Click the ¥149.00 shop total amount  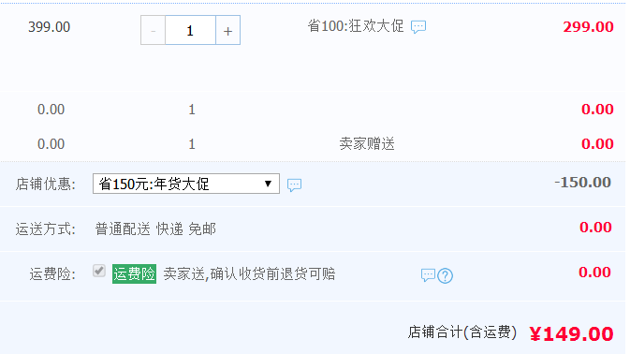pyautogui.click(x=571, y=333)
